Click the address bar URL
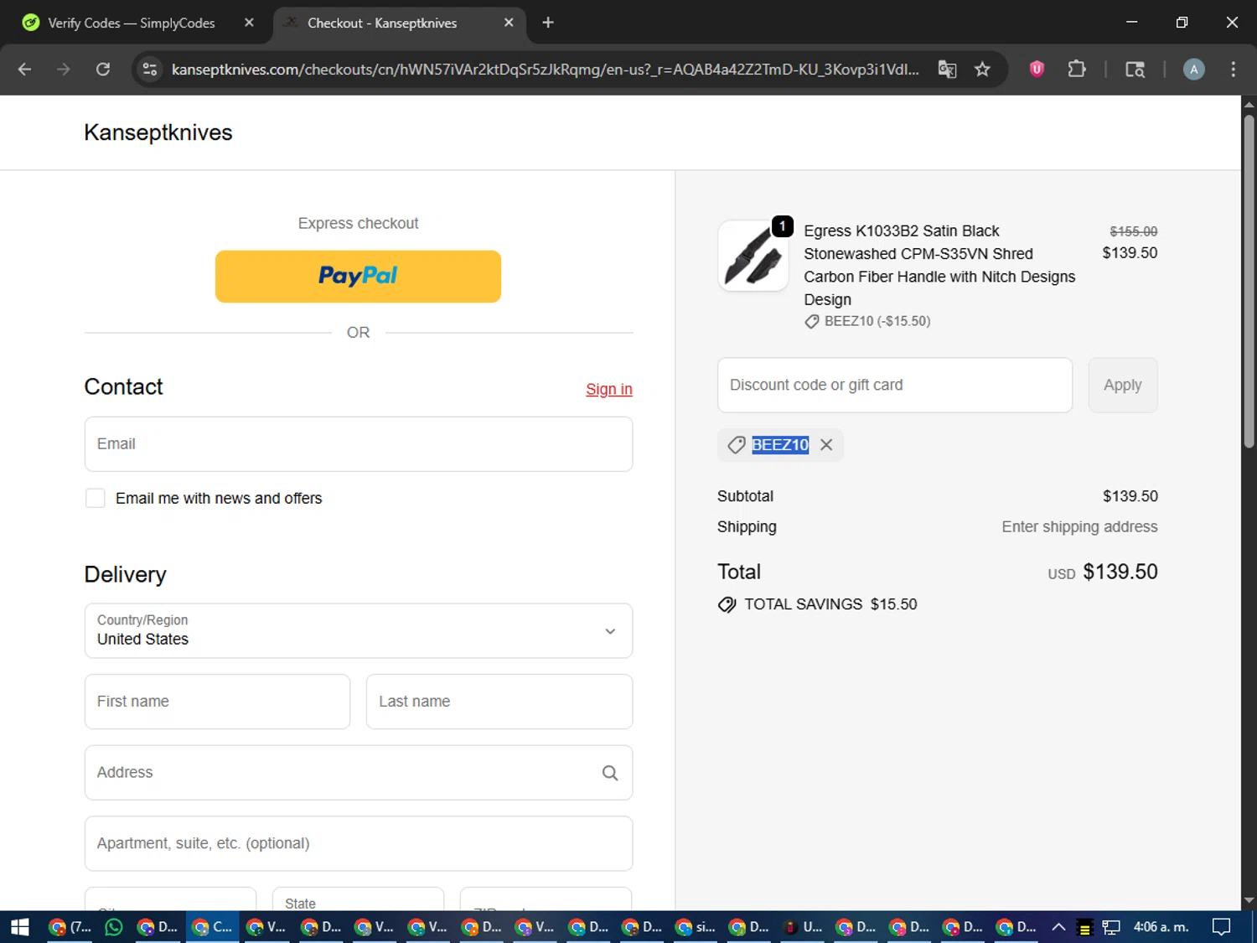This screenshot has height=943, width=1257. [x=545, y=69]
